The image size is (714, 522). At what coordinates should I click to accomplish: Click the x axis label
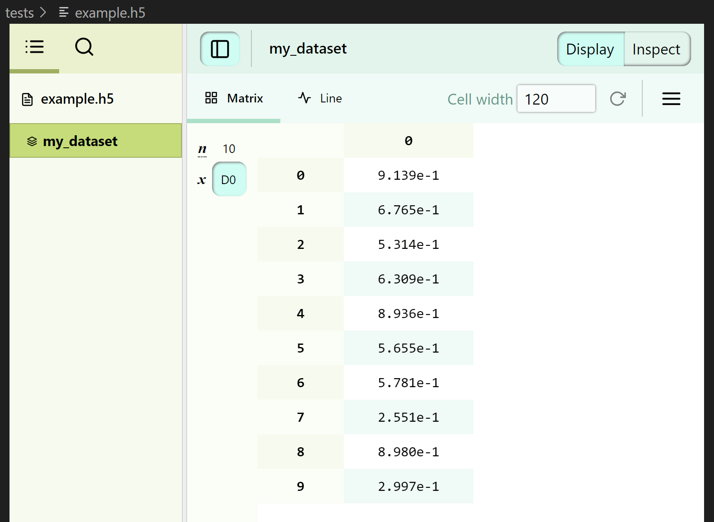click(202, 180)
